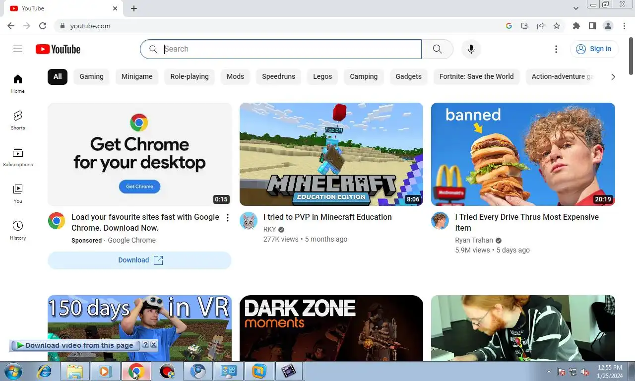Click the install app icon in the address bar

pos(525,26)
